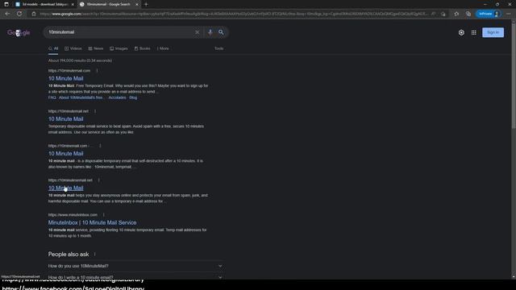The height and width of the screenshot is (290, 516).
Task: Open the Accolades sitelink
Action: [x=117, y=97]
